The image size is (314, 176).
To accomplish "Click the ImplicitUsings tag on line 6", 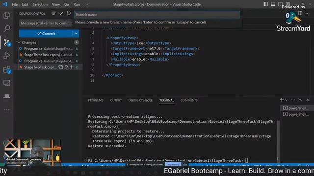I will (x=128, y=54).
